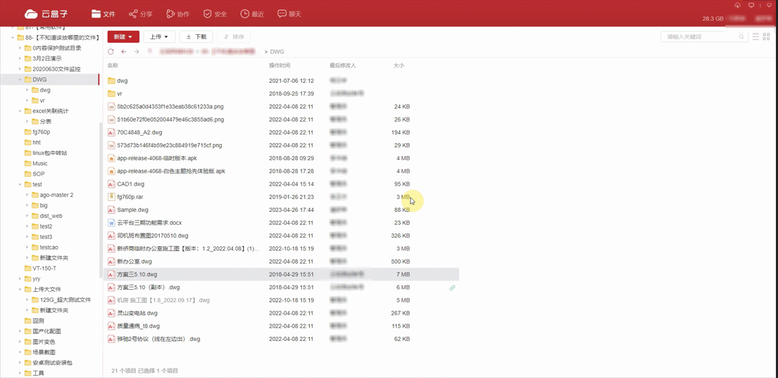Click the search keyword input field
This screenshot has height=378, width=778.
pyautogui.click(x=701, y=37)
